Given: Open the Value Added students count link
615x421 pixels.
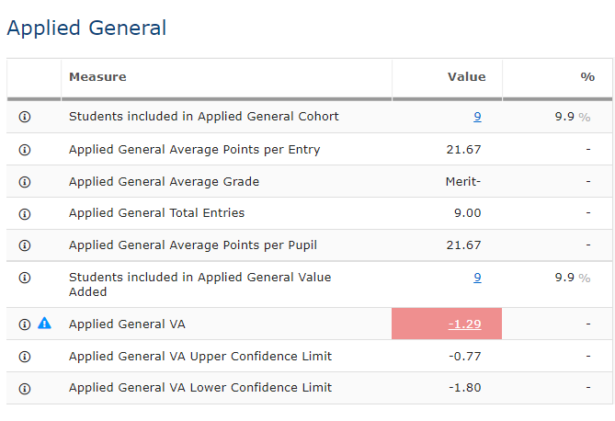Looking at the screenshot, I should click(x=477, y=278).
